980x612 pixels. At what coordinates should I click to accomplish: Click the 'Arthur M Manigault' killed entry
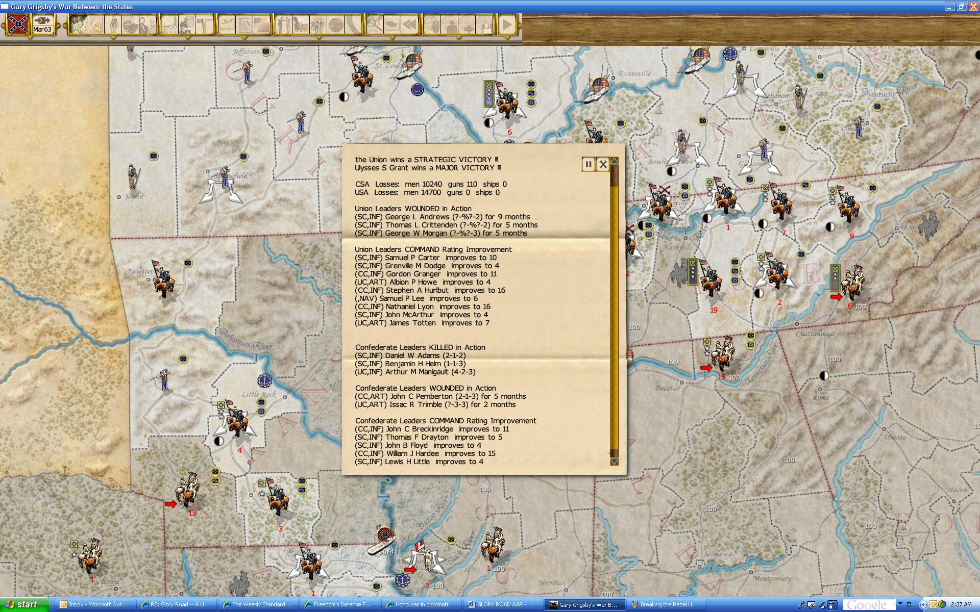point(415,372)
